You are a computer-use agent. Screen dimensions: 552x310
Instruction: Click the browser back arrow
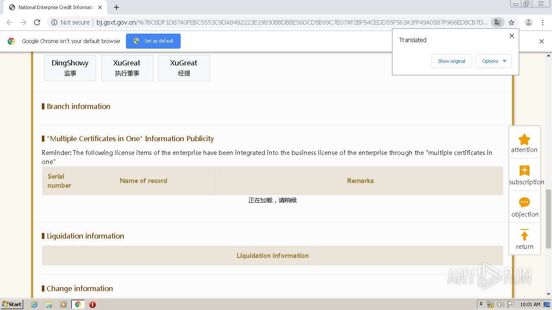pos(9,22)
